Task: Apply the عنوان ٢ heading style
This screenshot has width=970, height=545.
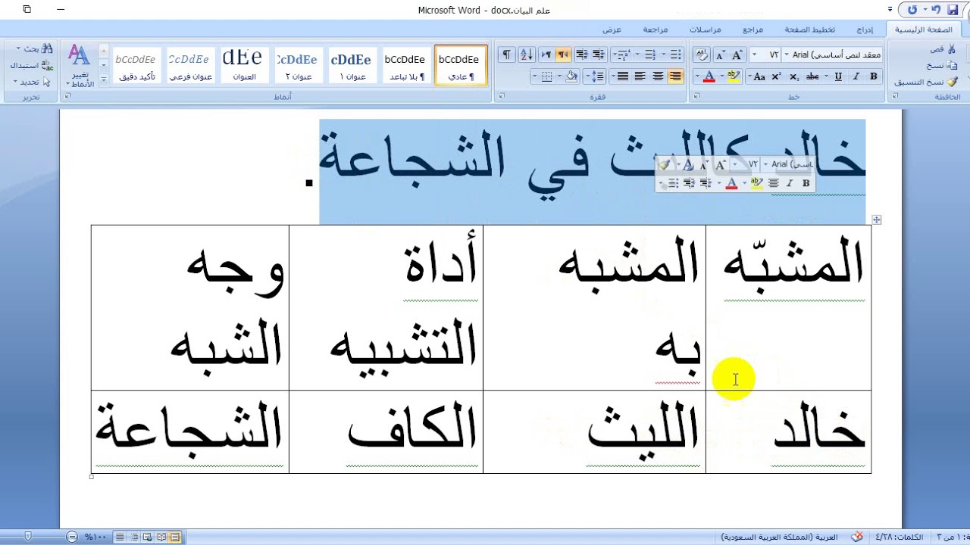Action: click(297, 66)
